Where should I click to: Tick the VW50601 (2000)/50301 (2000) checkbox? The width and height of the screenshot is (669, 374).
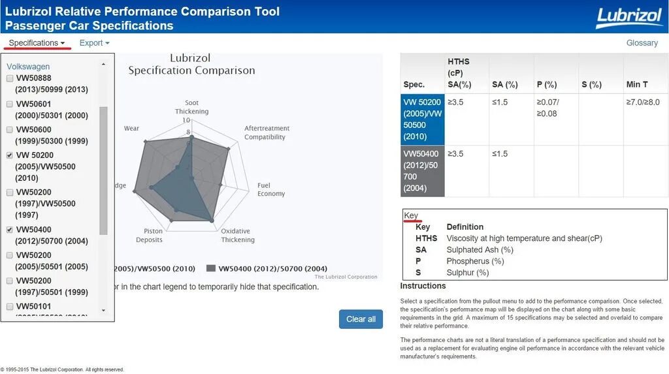pyautogui.click(x=10, y=104)
